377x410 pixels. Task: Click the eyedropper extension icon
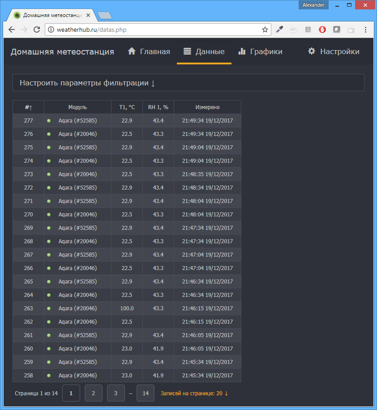(279, 30)
